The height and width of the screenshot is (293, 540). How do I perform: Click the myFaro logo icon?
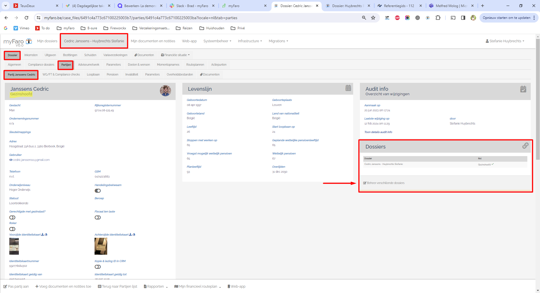click(x=29, y=41)
